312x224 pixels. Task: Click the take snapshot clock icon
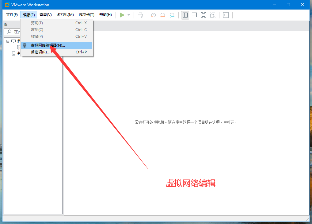(x=153, y=15)
